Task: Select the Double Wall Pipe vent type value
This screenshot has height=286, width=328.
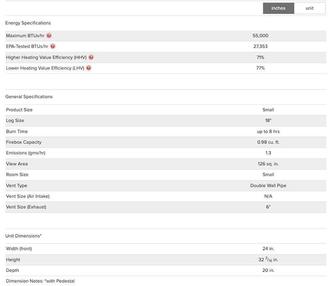Action: (268, 186)
